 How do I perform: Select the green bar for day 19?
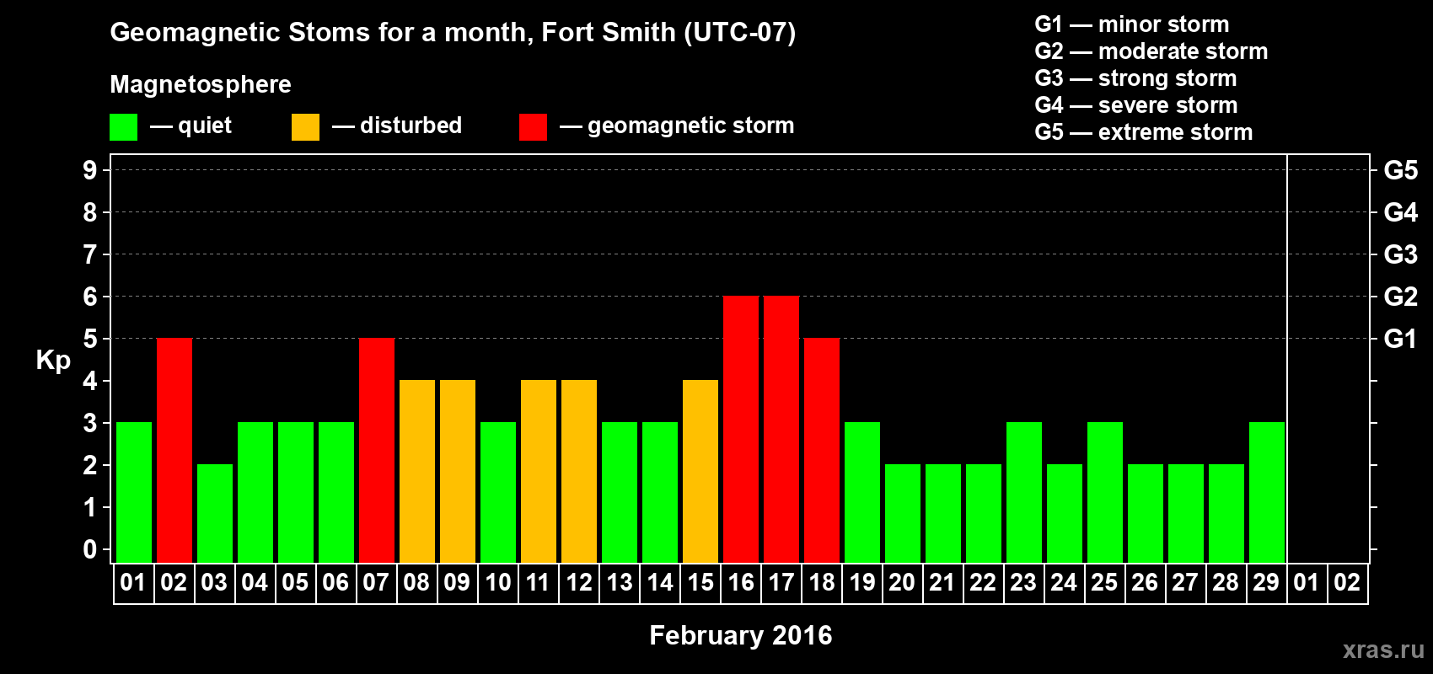[x=862, y=493]
